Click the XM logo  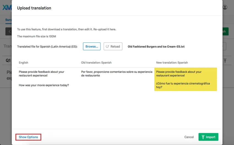pyautogui.click(x=7, y=7)
